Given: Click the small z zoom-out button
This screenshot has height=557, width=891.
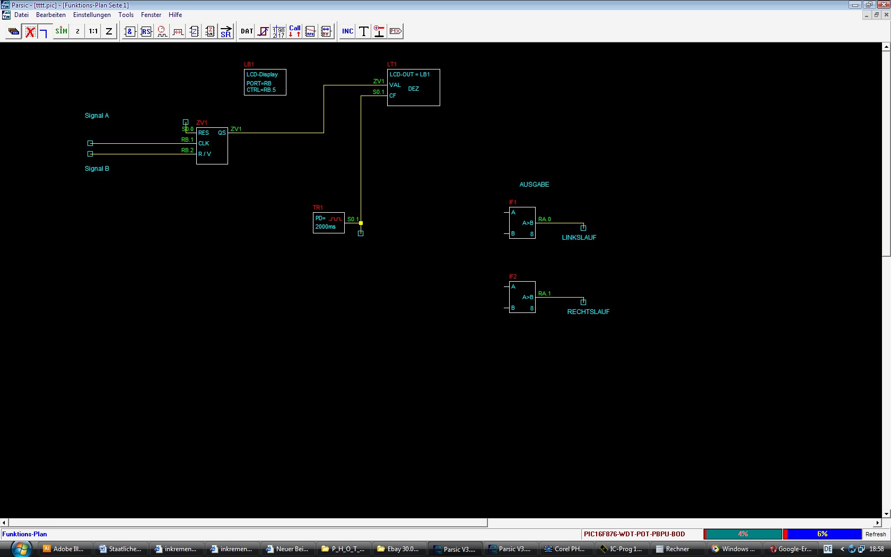Looking at the screenshot, I should coord(77,31).
